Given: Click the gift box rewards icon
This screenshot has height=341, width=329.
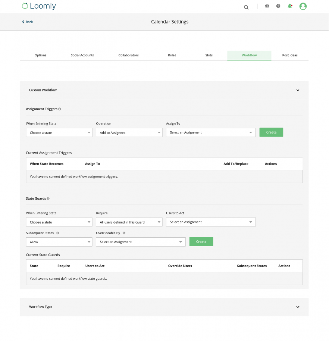Looking at the screenshot, I should [x=267, y=6].
